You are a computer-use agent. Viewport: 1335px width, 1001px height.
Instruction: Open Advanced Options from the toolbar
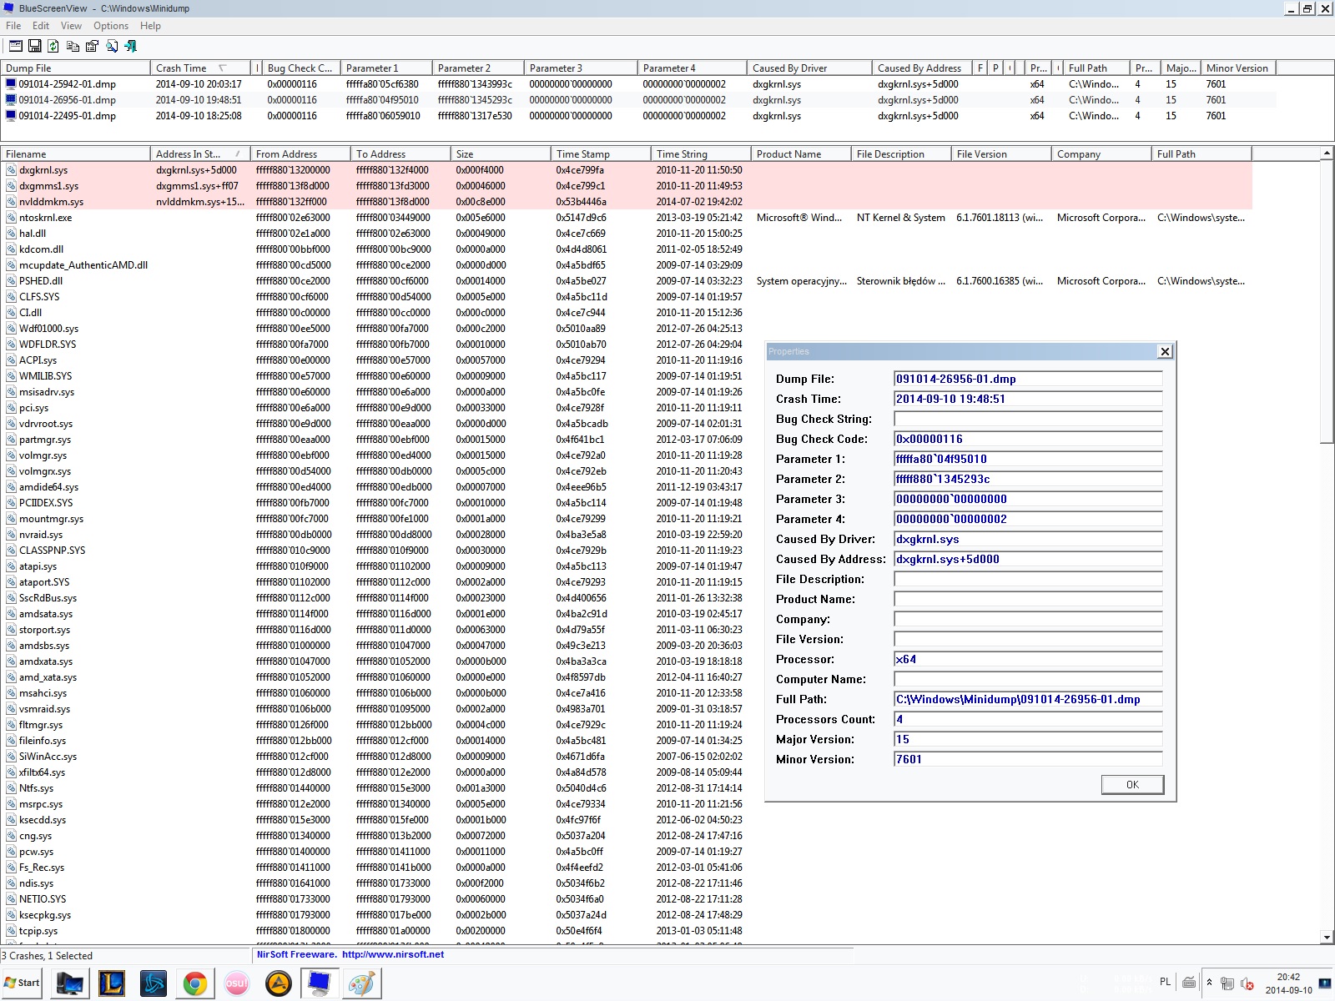pos(16,46)
